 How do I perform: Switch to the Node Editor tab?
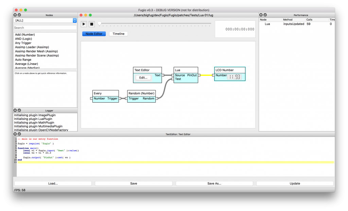pyautogui.click(x=94, y=34)
